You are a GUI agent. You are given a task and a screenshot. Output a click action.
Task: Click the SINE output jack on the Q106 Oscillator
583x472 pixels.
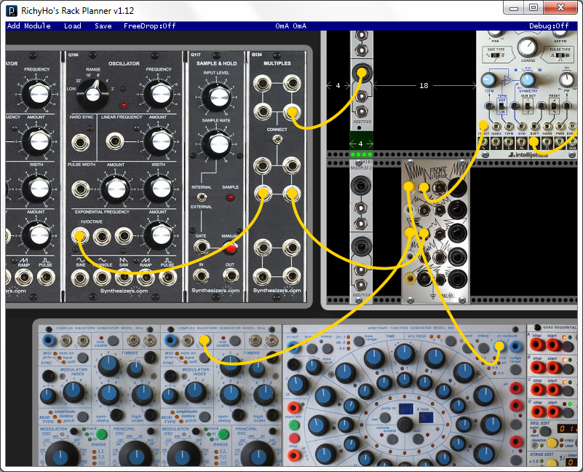(x=79, y=278)
